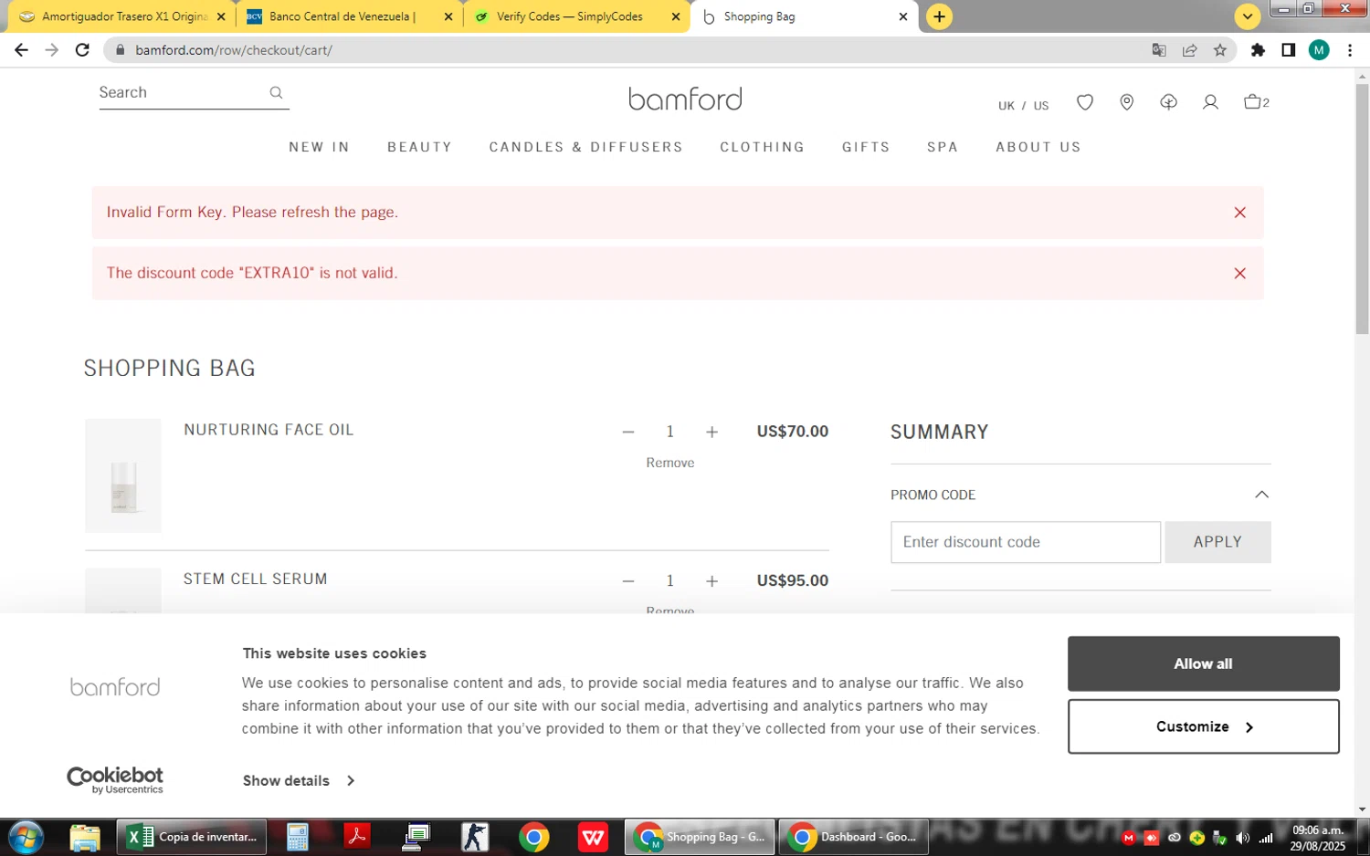Click the Cookiebot by Usercentrics logo
The image size is (1370, 856).
(115, 780)
